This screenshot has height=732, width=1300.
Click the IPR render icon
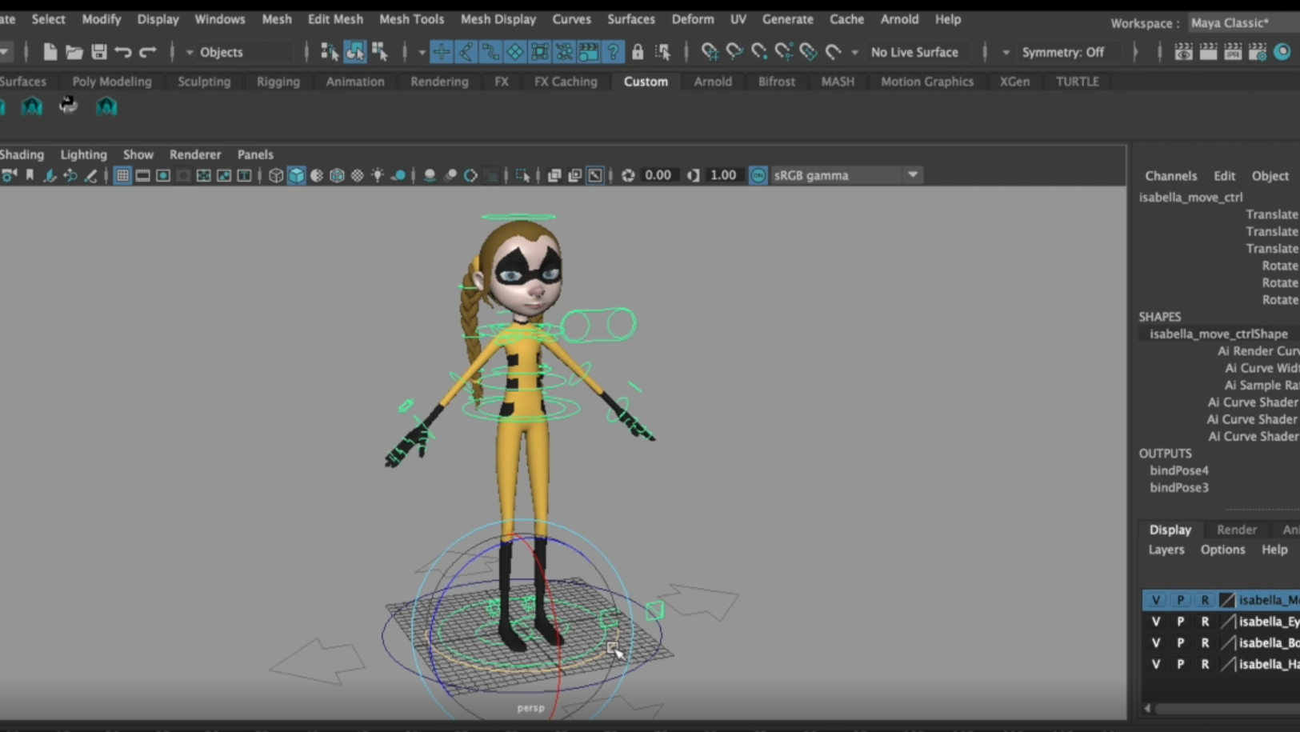click(1233, 52)
